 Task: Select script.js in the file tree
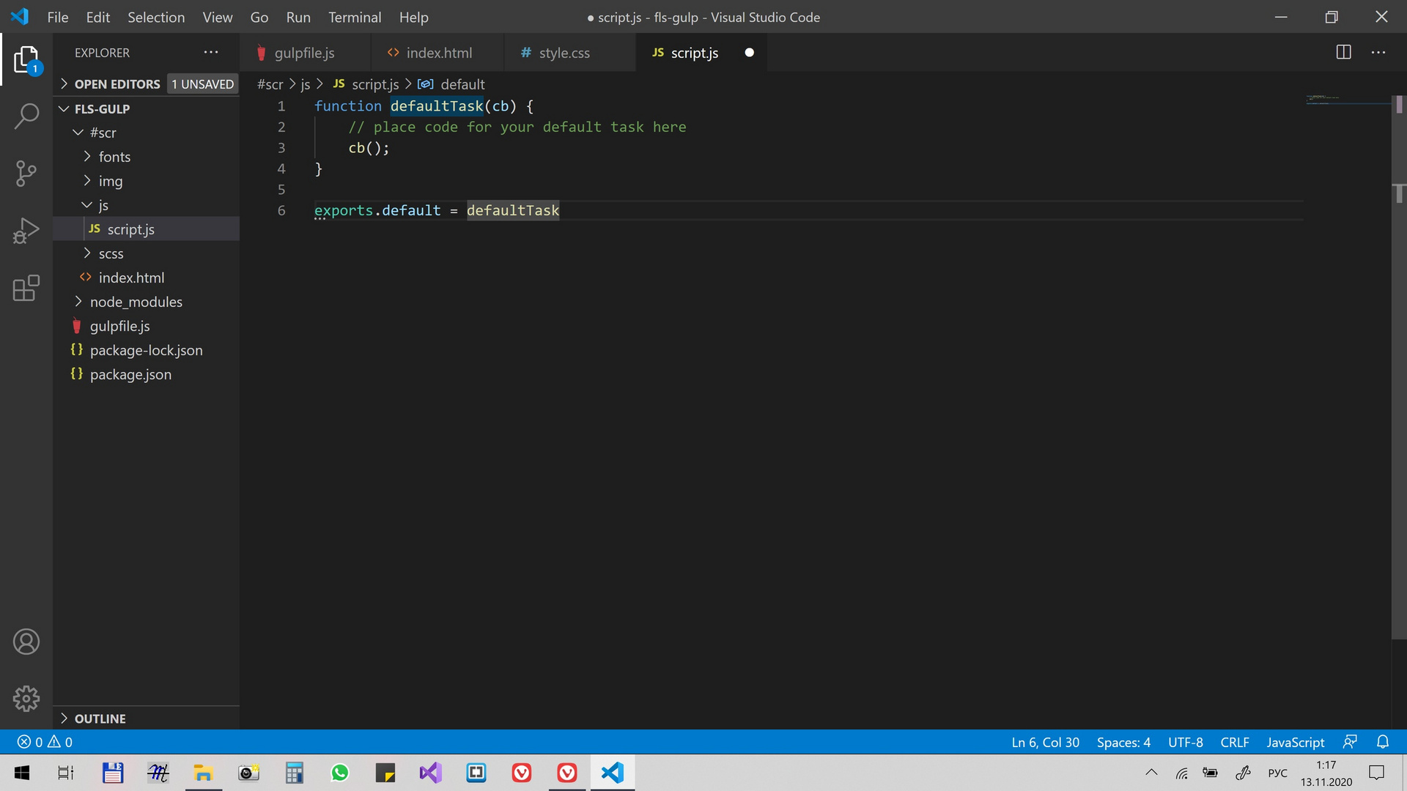pyautogui.click(x=147, y=229)
